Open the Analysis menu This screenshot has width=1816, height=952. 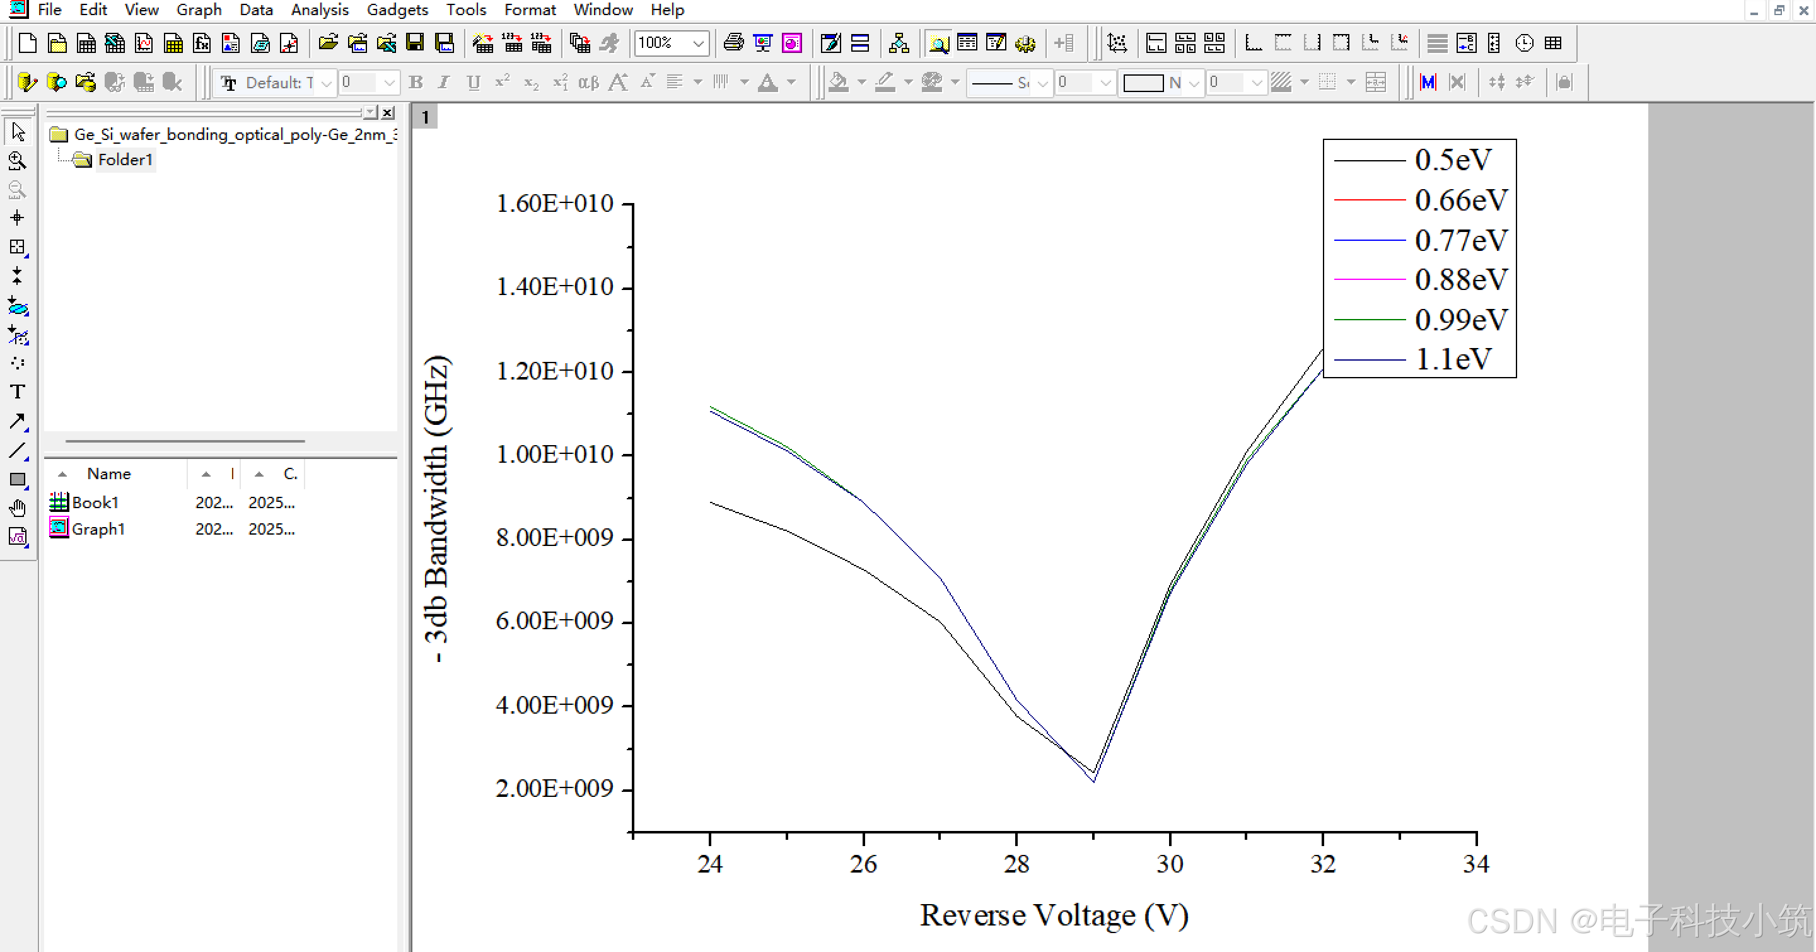[319, 10]
